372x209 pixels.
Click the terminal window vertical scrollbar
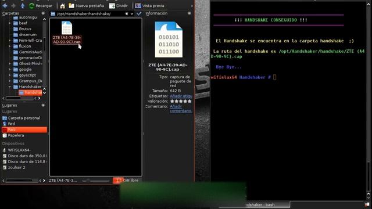369,176
